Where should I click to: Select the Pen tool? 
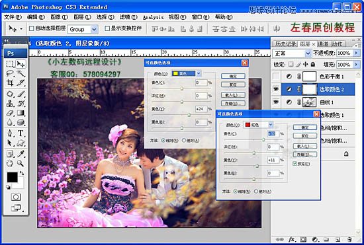click(10, 133)
